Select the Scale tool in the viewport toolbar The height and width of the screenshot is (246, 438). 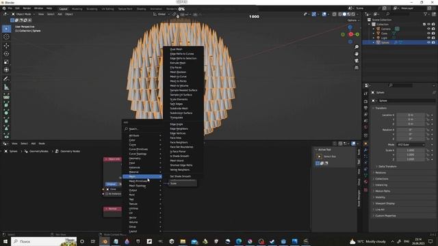pos(6,62)
